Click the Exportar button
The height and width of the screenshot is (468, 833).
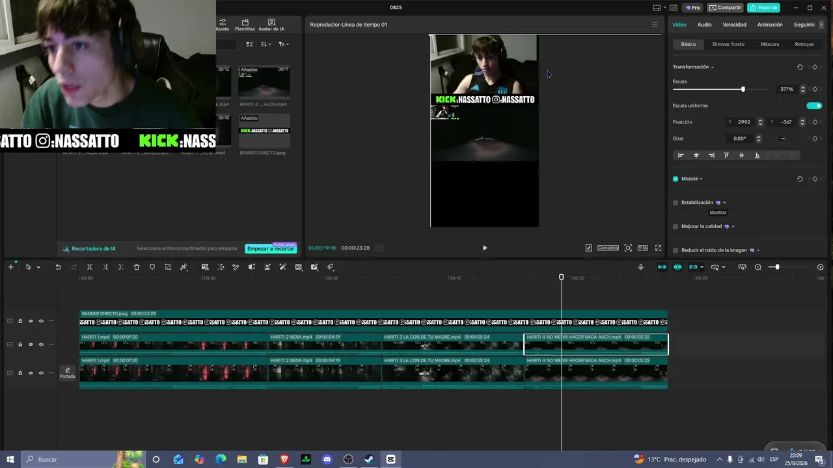click(763, 8)
